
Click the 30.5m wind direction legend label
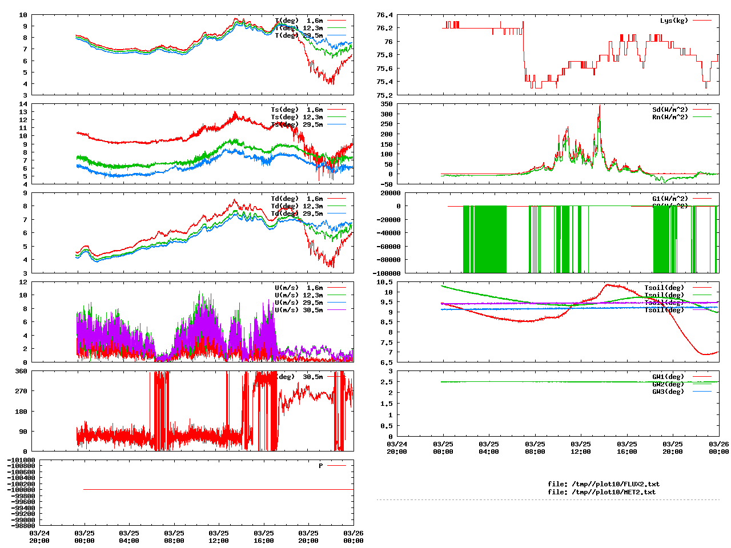[x=312, y=377]
